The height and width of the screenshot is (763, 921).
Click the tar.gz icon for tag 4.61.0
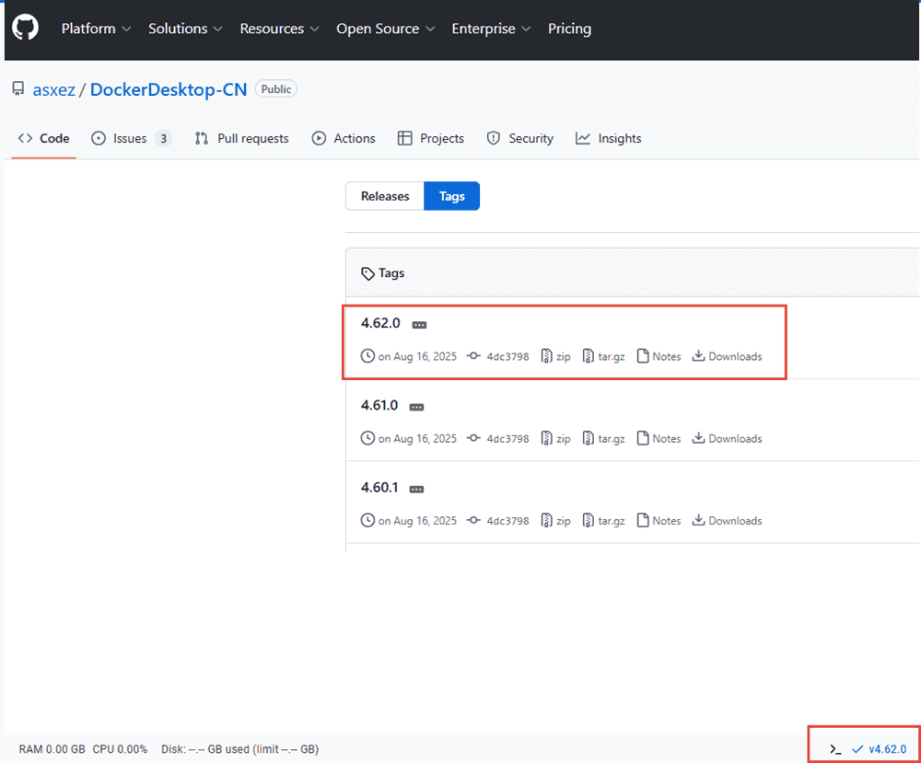click(589, 439)
